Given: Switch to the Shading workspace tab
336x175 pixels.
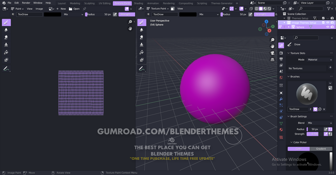Looking at the screenshot, I should (x=138, y=3).
